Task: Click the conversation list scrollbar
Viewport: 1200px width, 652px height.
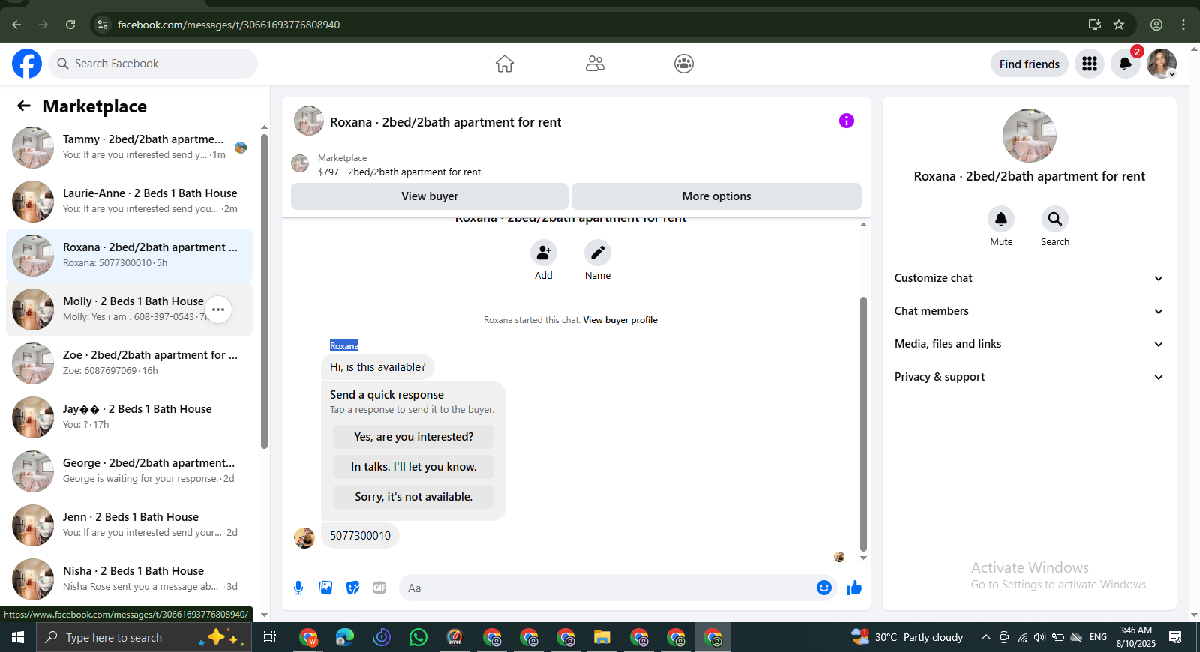Action: tap(264, 292)
